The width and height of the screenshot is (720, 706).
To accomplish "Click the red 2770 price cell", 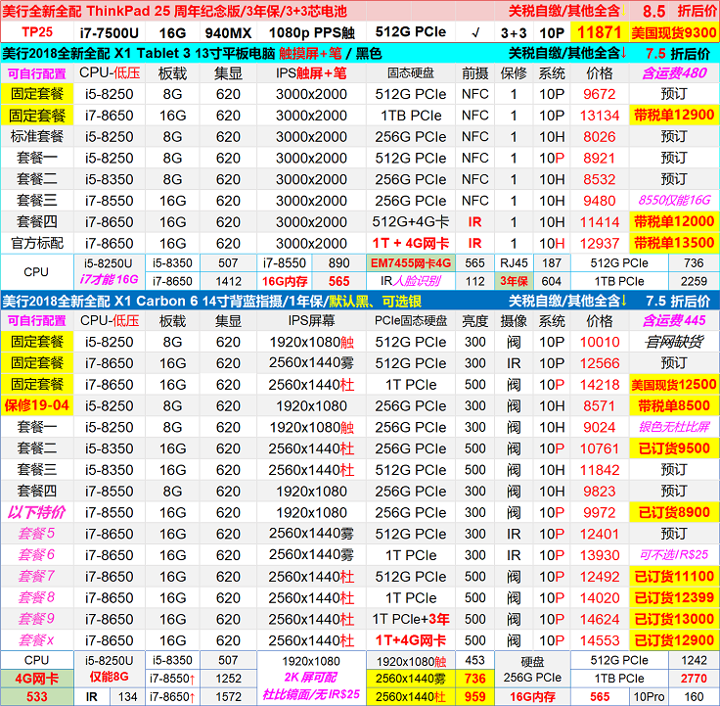I will point(694,679).
